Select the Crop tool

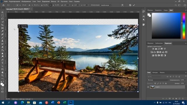pyautogui.click(x=2, y=25)
